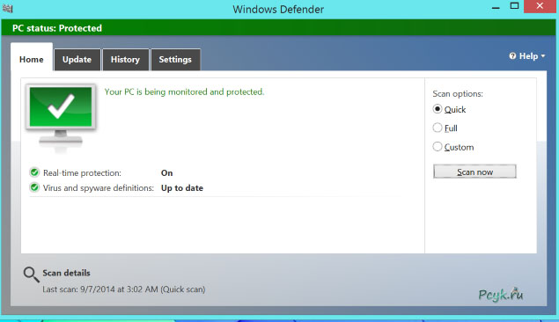Open the Update tab
The width and height of the screenshot is (559, 322).
[77, 60]
